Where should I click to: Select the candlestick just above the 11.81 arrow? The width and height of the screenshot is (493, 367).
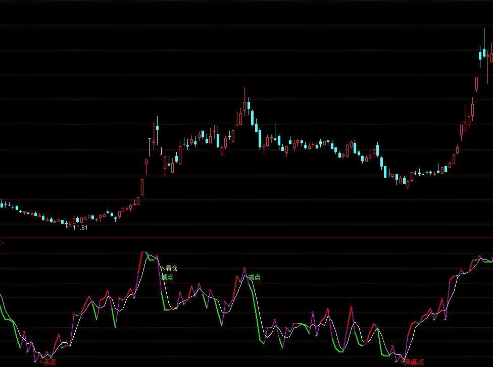point(69,223)
